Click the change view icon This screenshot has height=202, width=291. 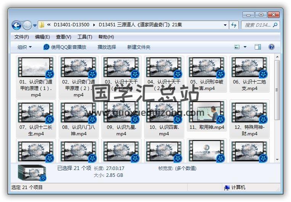pyautogui.click(x=237, y=47)
